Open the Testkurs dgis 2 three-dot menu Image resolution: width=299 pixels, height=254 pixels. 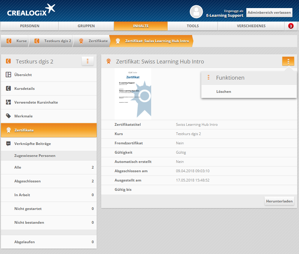pyautogui.click(x=87, y=61)
